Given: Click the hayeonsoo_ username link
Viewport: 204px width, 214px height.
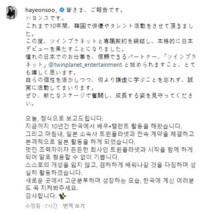Looking at the screenshot, I should [x=41, y=10].
